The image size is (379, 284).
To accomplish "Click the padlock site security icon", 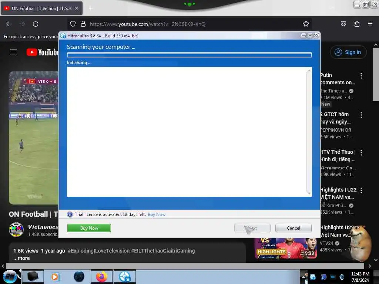I will [83, 24].
